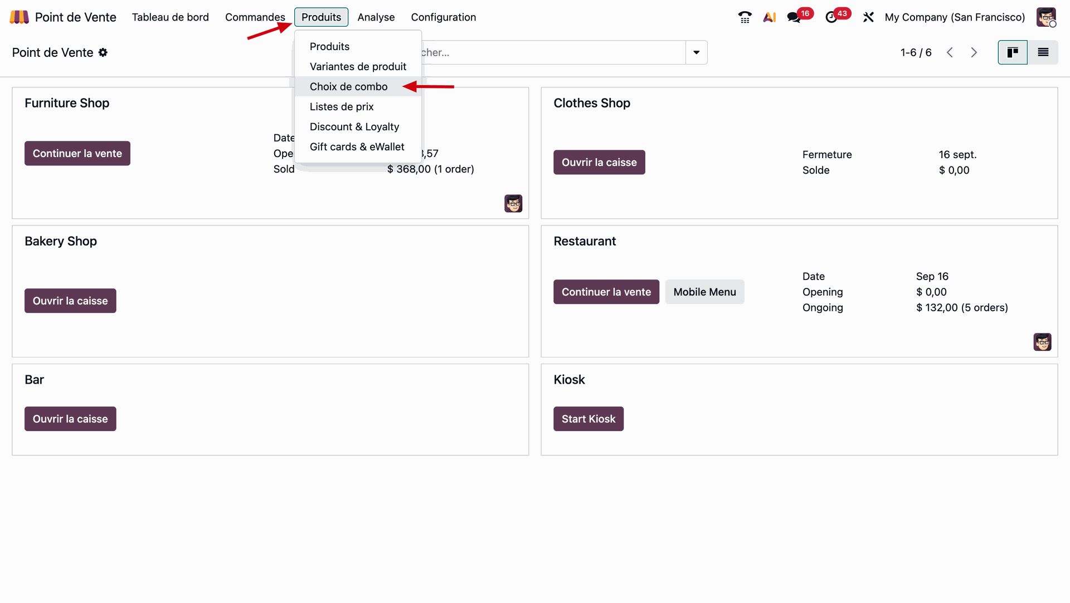1070x603 pixels.
Task: Expand the search options dropdown arrow
Action: coord(697,52)
